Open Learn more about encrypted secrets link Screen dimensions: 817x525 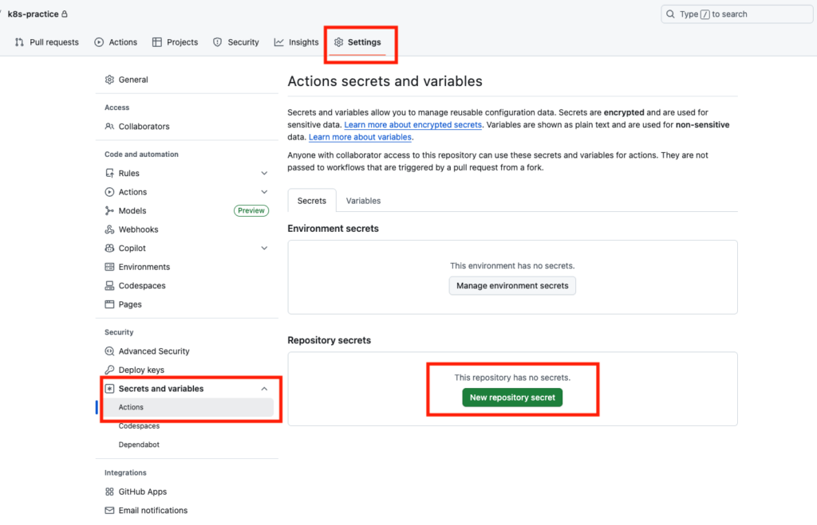pos(412,125)
